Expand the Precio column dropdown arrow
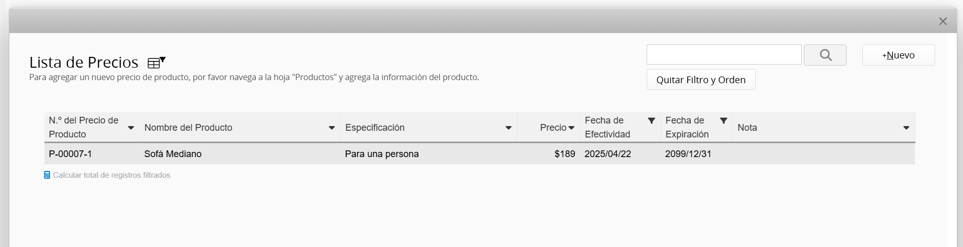 [x=571, y=128]
